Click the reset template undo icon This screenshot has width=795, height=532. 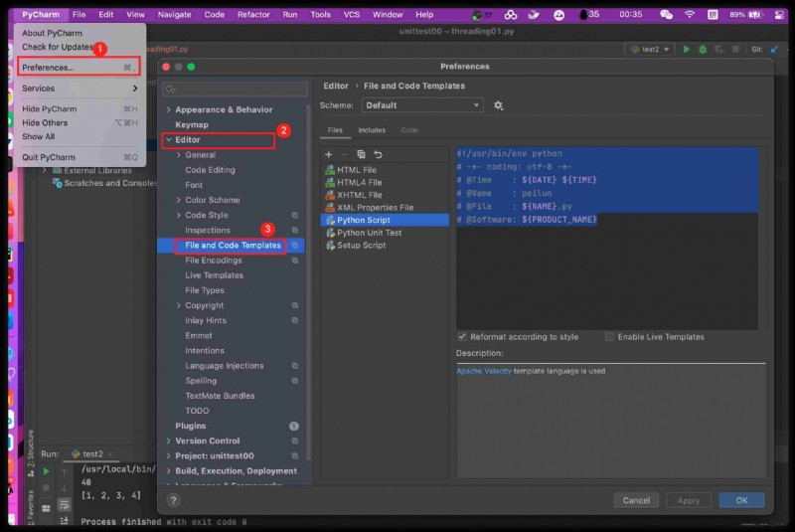(x=378, y=154)
